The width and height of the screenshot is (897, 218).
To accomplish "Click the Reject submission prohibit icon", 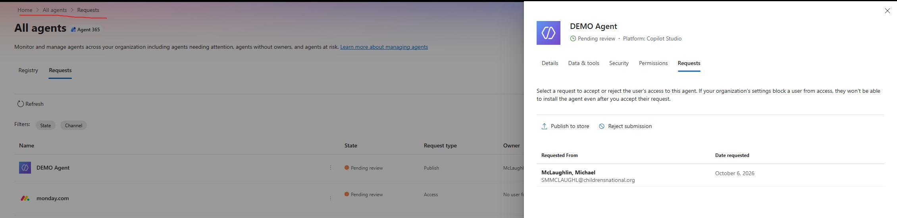I will 602,126.
